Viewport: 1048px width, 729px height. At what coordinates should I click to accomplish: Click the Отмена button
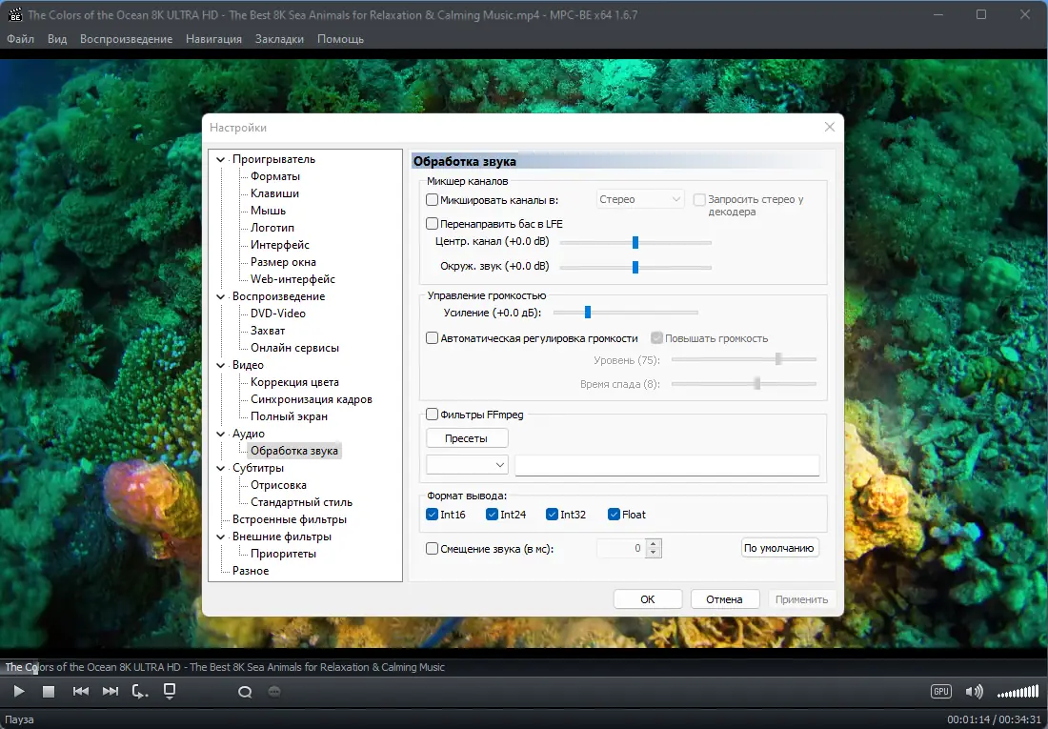pyautogui.click(x=724, y=599)
